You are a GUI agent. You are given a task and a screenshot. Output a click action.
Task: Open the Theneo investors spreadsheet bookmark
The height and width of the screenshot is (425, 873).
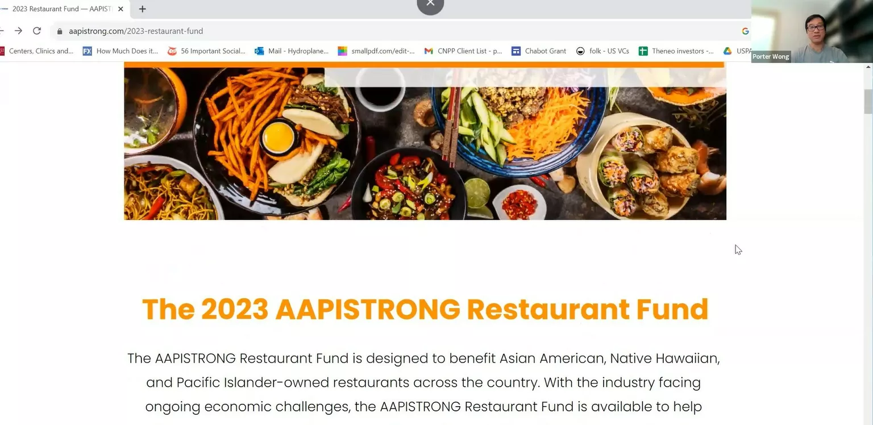tap(676, 51)
